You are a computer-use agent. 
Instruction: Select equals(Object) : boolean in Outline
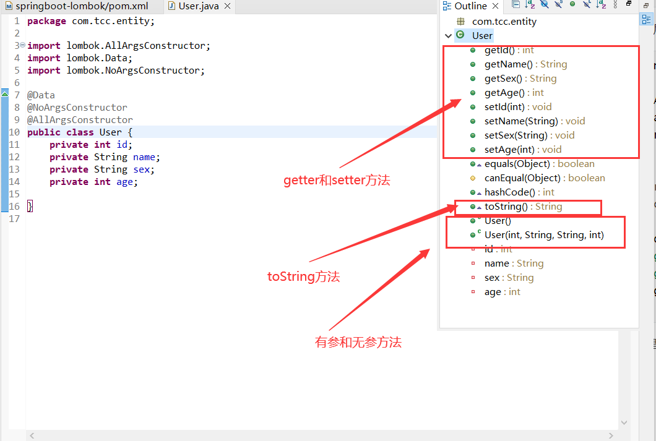tap(539, 164)
